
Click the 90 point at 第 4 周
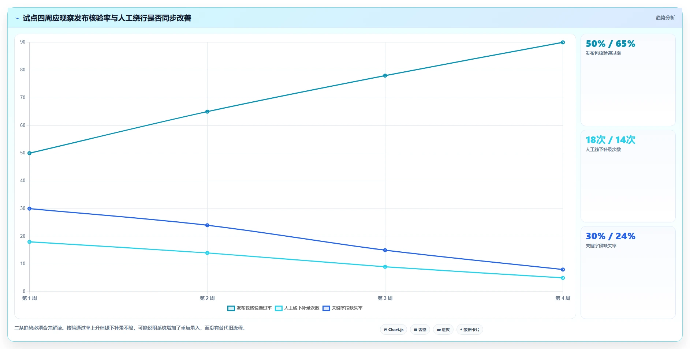point(563,42)
